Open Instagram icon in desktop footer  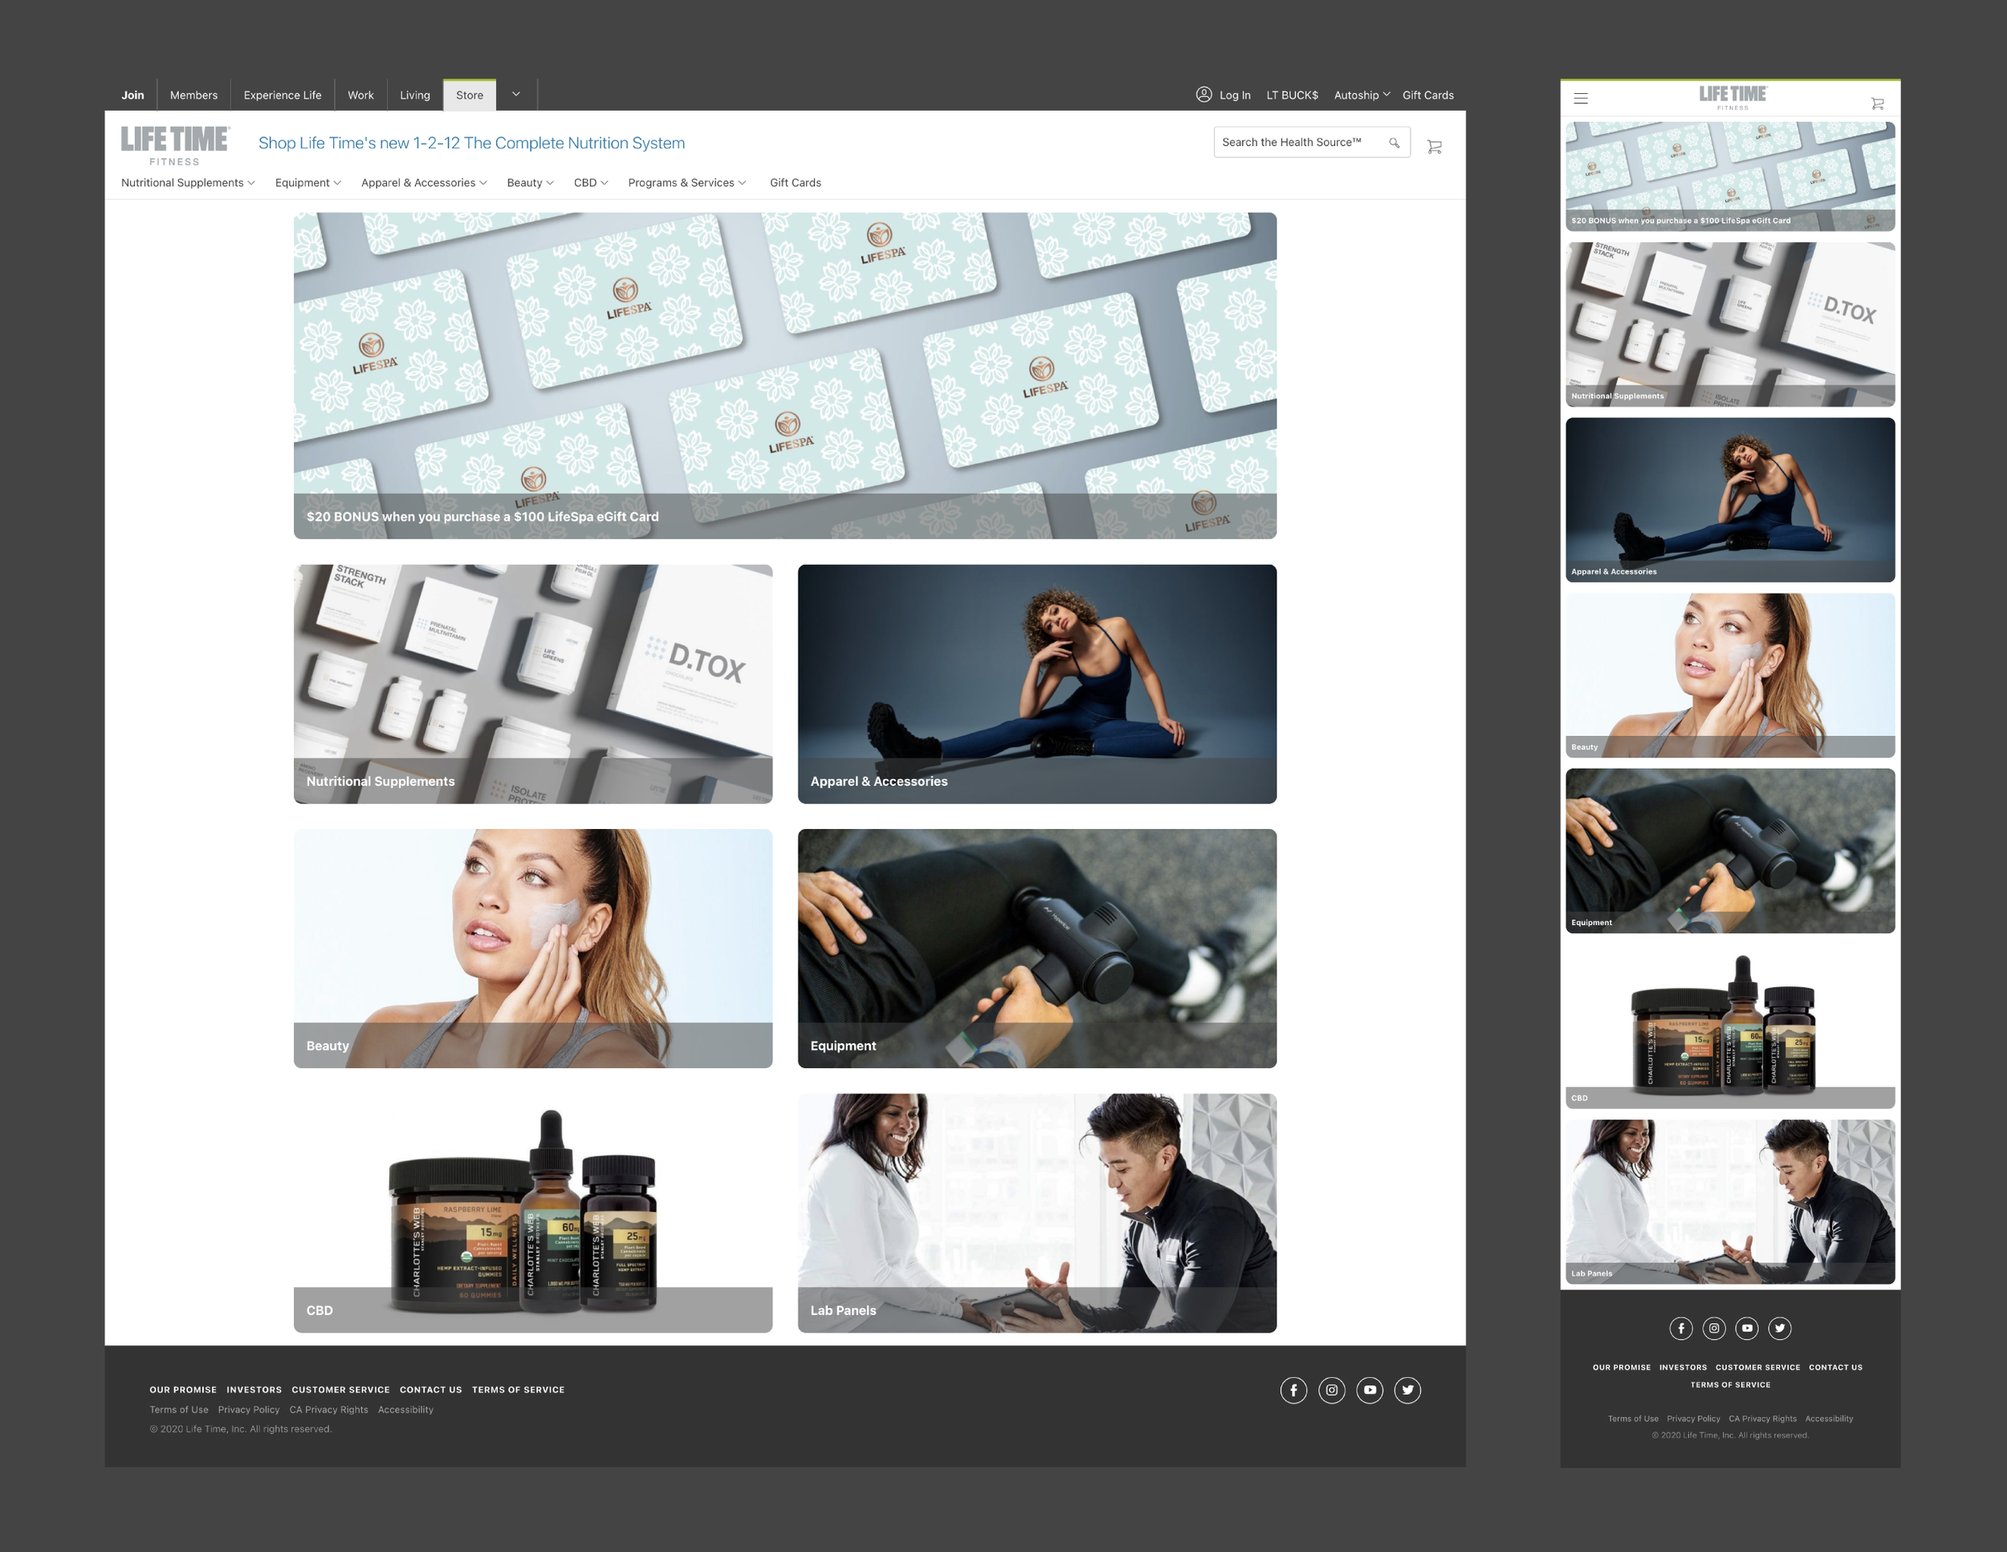pyautogui.click(x=1332, y=1391)
